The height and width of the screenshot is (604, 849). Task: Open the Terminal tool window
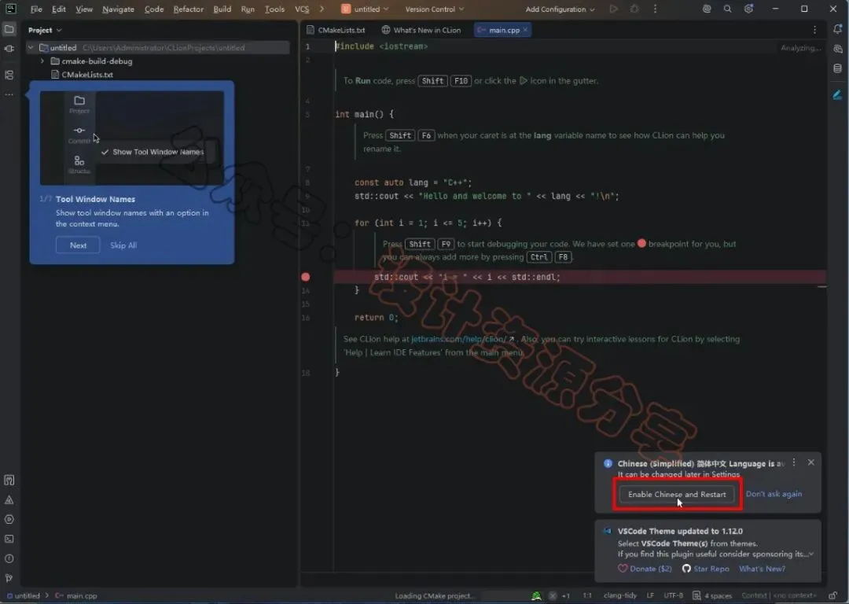click(x=9, y=539)
